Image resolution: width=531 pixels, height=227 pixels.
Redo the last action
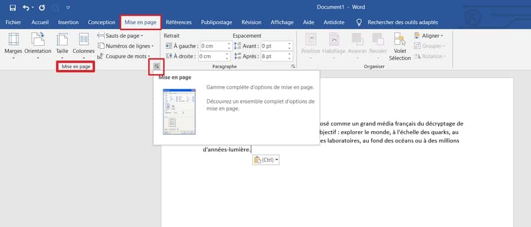coord(42,7)
